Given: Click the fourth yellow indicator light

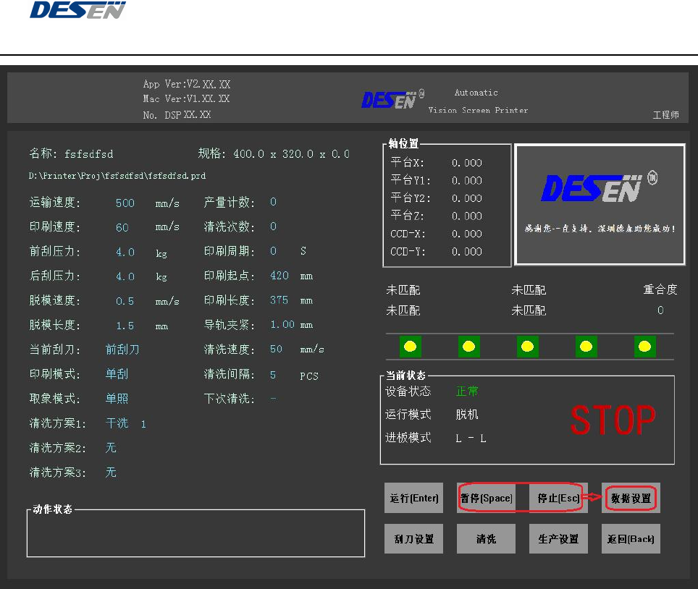Looking at the screenshot, I should [x=586, y=347].
